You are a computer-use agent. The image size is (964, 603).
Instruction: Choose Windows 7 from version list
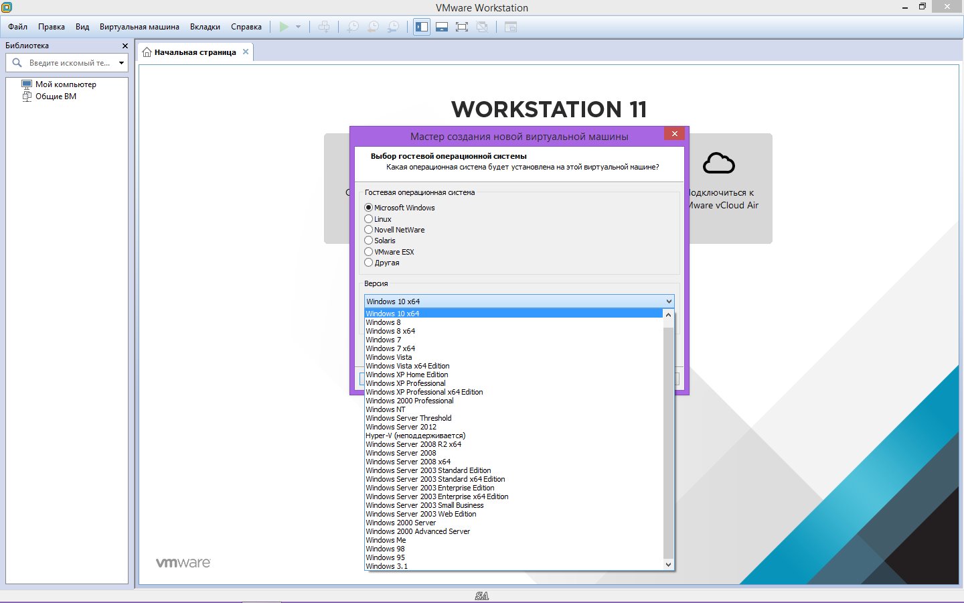[x=513, y=340]
